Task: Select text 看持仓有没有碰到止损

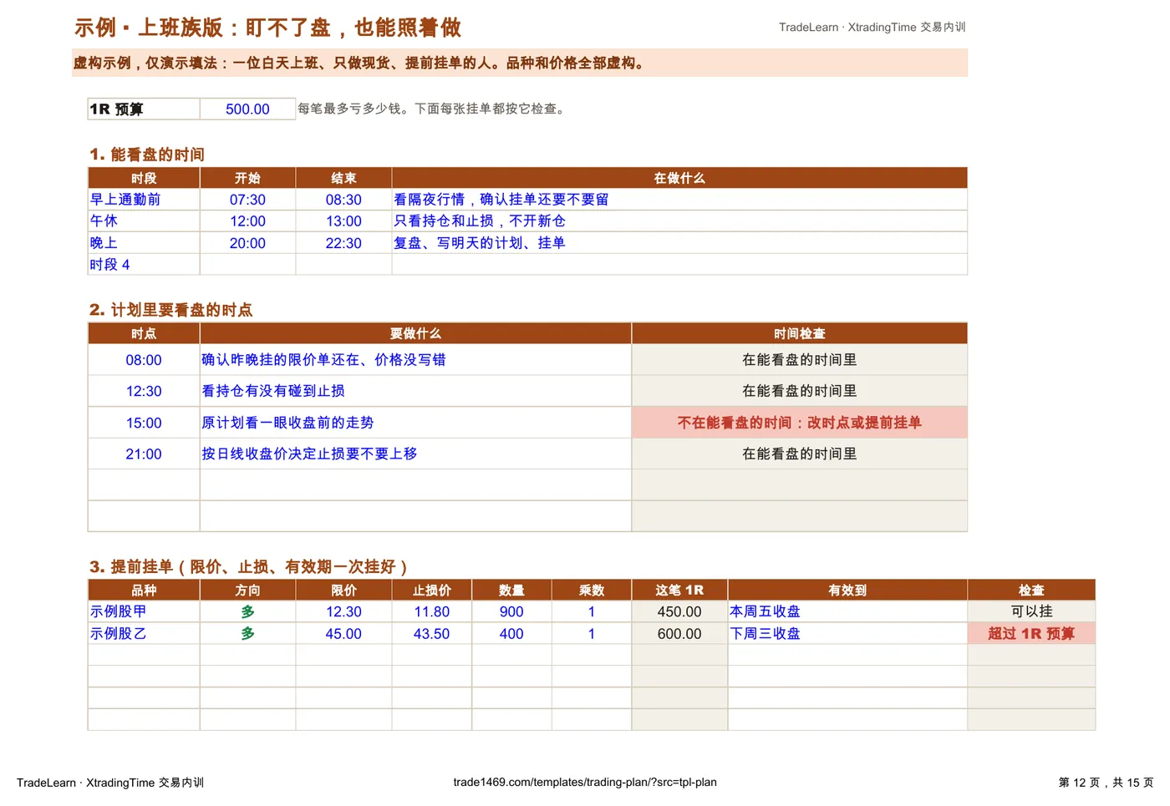Action: tap(273, 391)
